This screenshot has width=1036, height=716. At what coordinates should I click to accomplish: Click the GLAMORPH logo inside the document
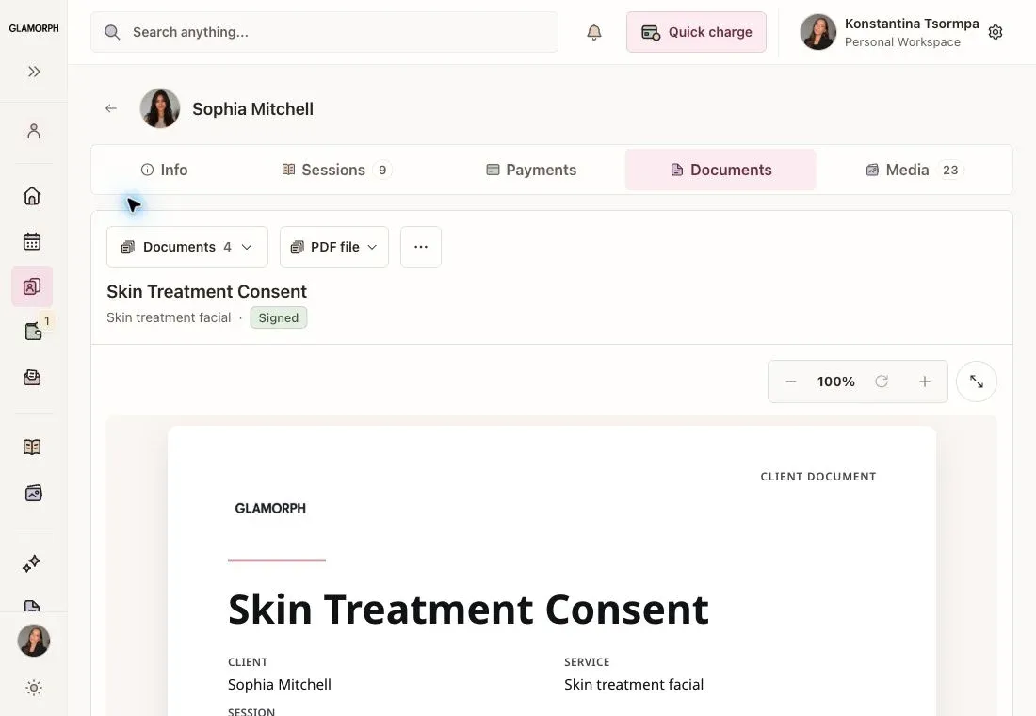(x=270, y=509)
